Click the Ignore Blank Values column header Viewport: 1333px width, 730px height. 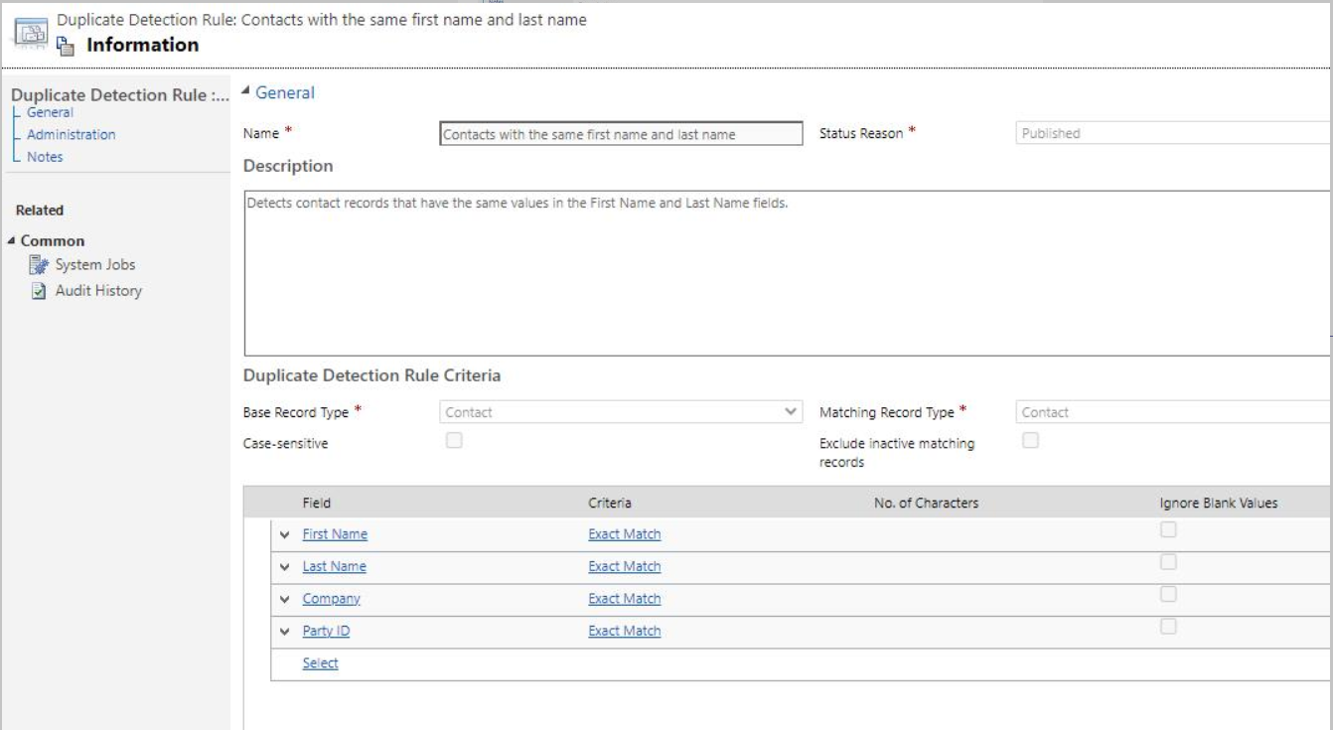pos(1219,504)
